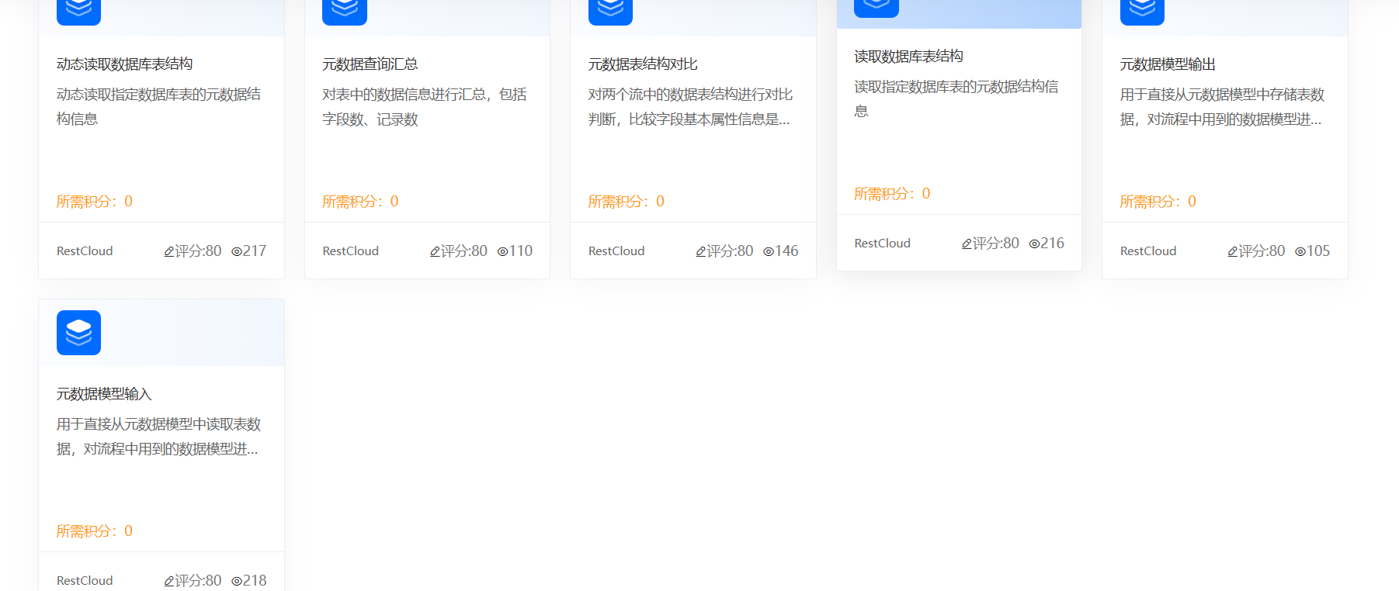1399x591 pixels.
Task: Click the edit pencil icon on 元数据模型输入 card
Action: pyautogui.click(x=168, y=581)
